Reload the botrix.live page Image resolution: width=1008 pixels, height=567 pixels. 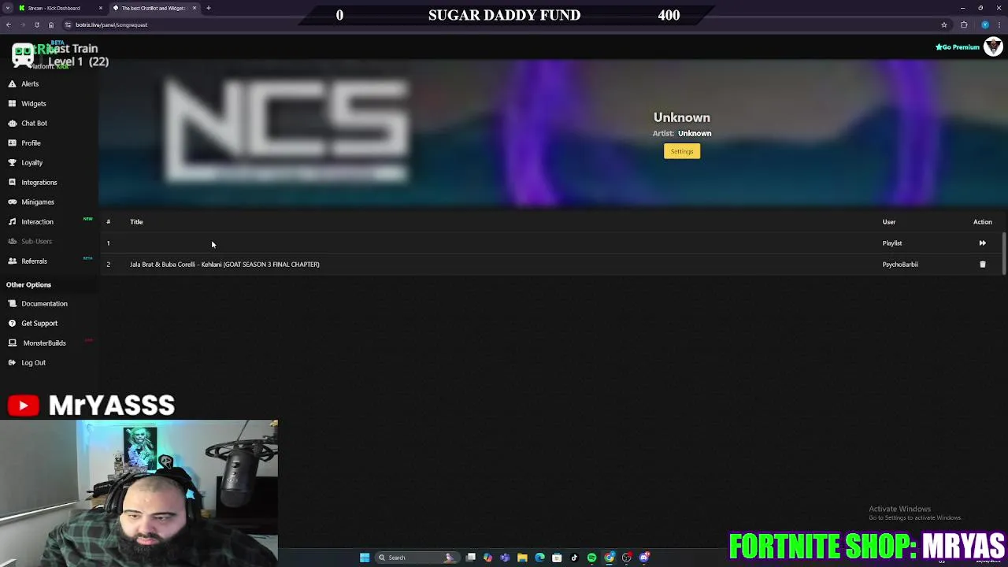[x=37, y=25]
